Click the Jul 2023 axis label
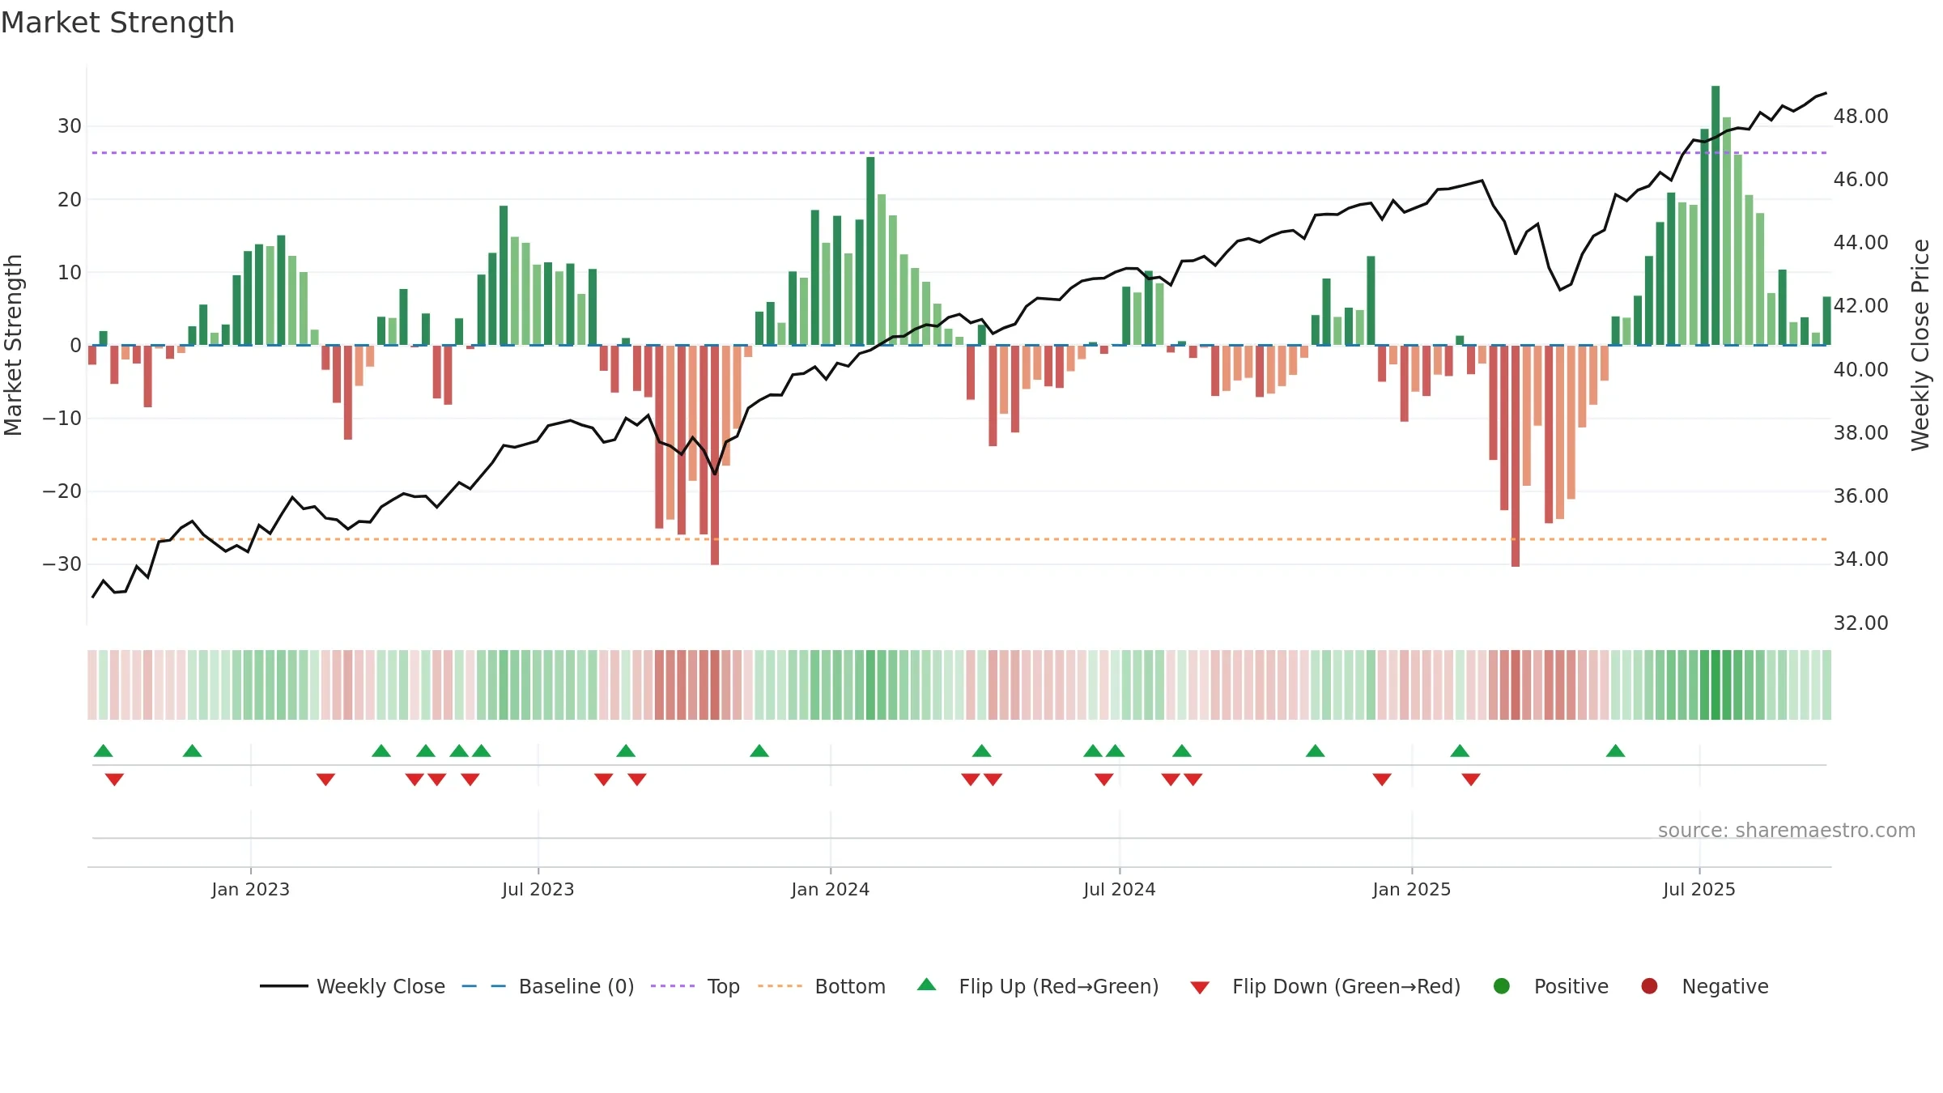The width and height of the screenshot is (1943, 1093). point(538,889)
